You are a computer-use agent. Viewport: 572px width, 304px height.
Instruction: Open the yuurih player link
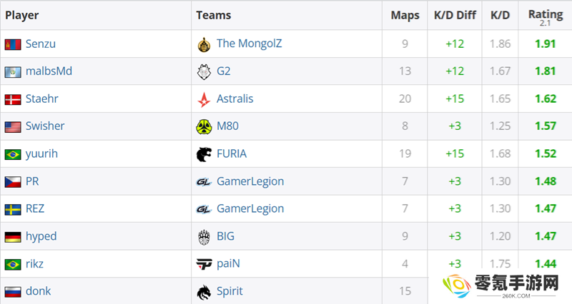coord(41,153)
